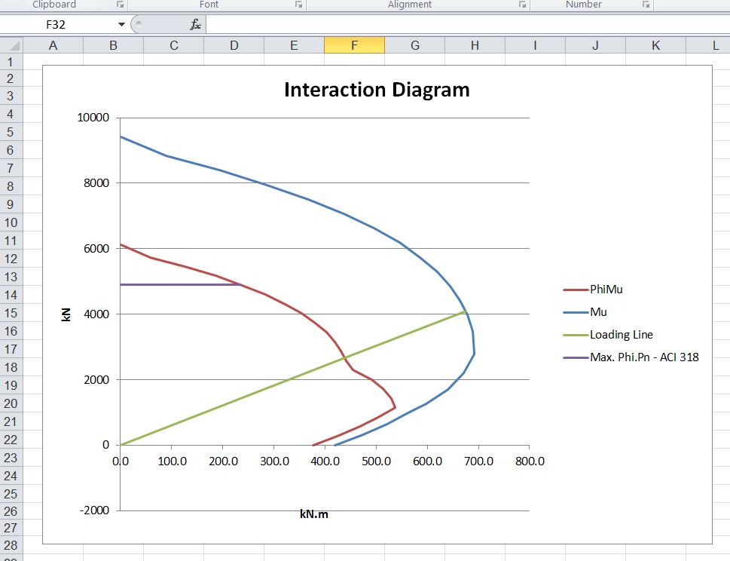This screenshot has height=561, width=730.
Task: Select column F header
Action: tap(354, 45)
